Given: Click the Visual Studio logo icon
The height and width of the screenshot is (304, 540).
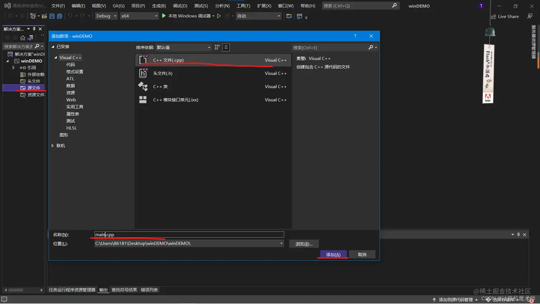Looking at the screenshot, I should (7, 6).
